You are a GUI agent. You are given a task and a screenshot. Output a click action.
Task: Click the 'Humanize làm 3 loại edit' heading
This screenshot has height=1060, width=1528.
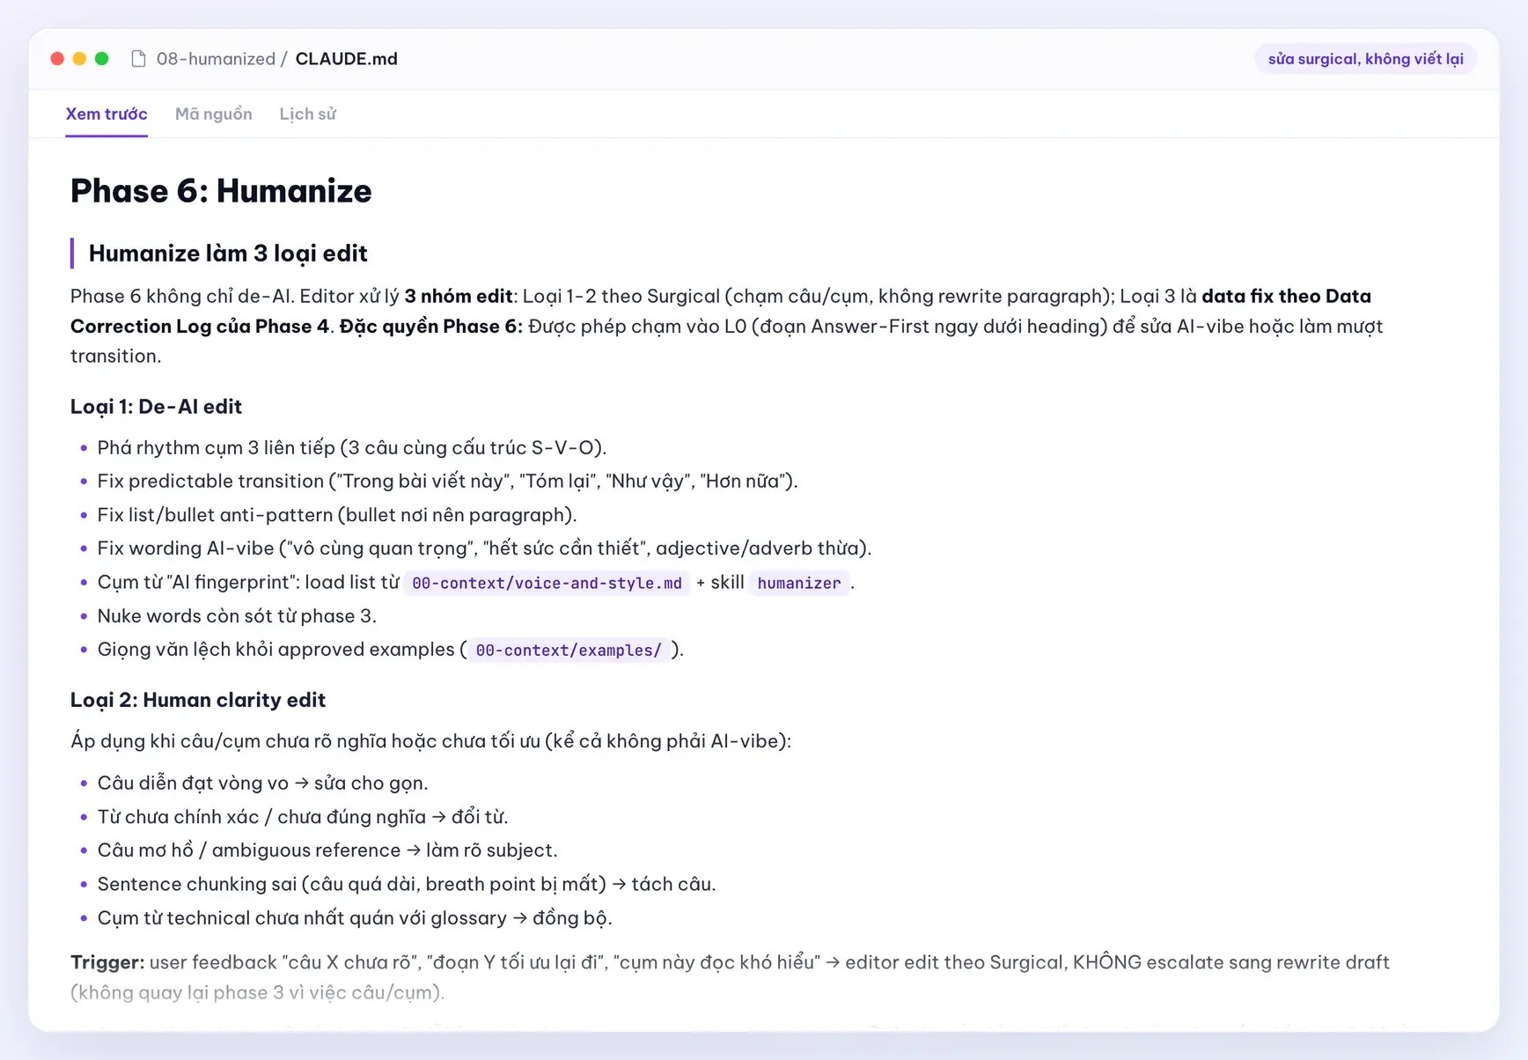[228, 254]
